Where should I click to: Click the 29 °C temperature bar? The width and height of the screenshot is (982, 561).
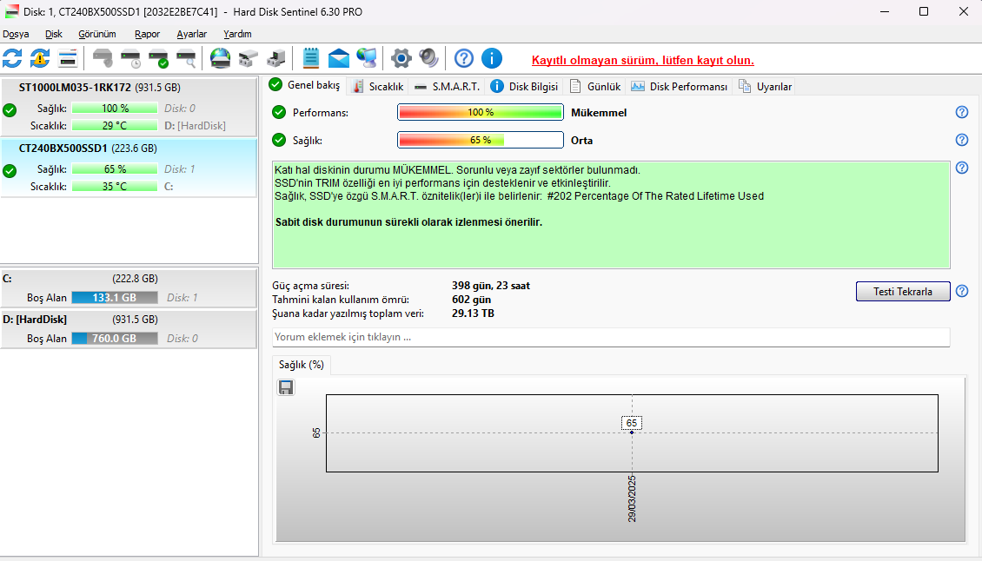(115, 125)
